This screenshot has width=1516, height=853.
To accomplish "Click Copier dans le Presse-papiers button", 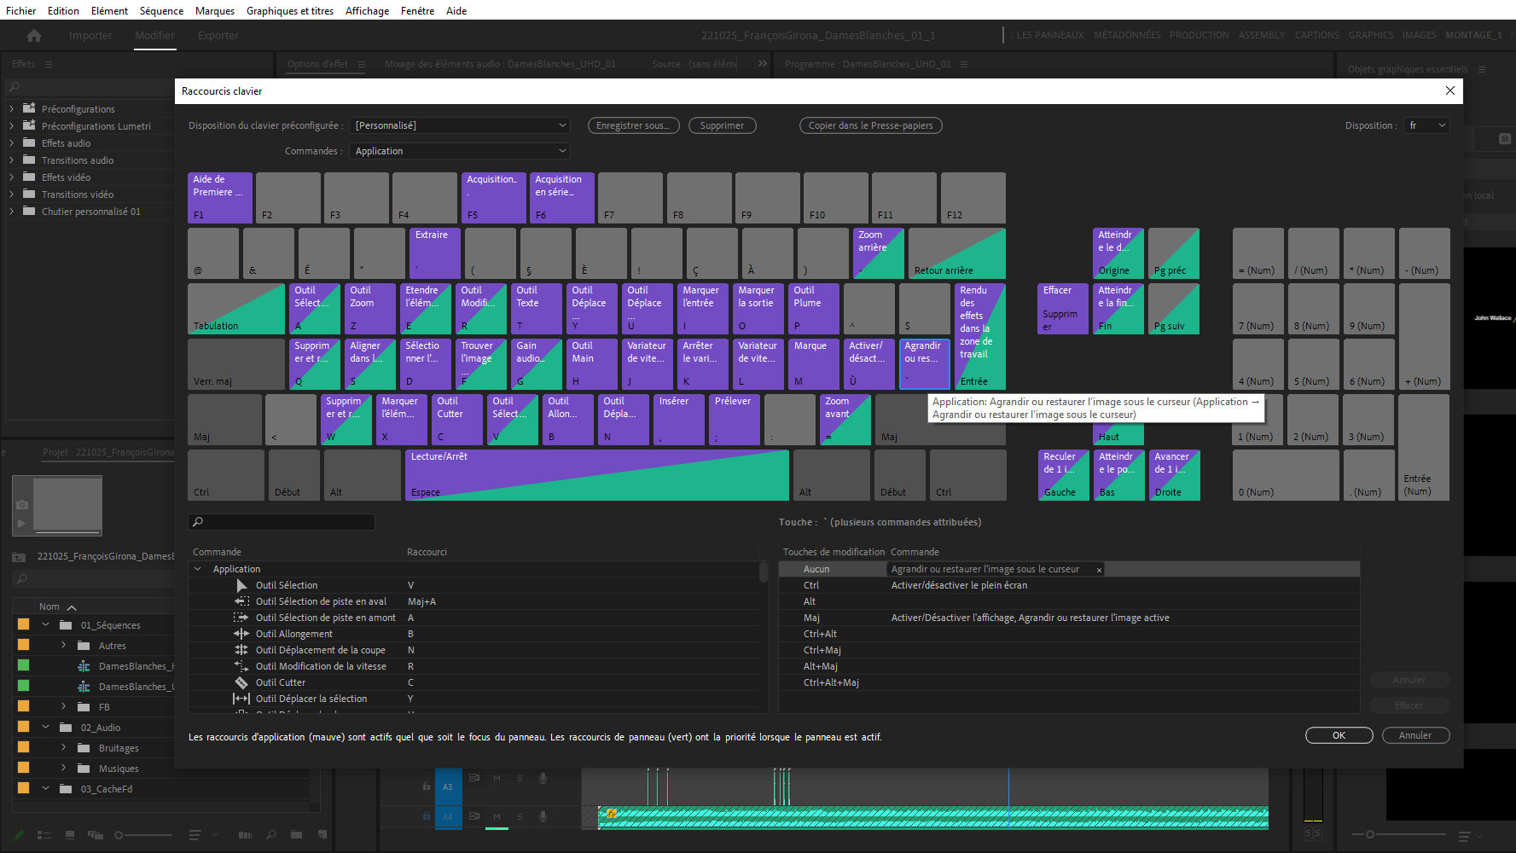I will pos(870,125).
